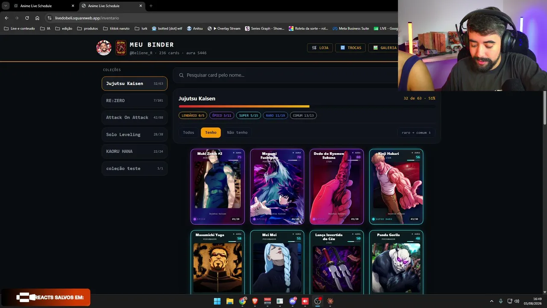Filter by the Épico 3/11 rarity chip

tap(221, 115)
